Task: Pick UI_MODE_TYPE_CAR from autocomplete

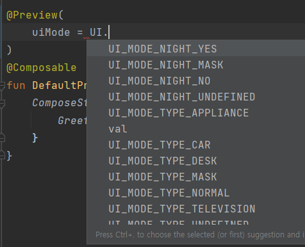Action: (196, 145)
